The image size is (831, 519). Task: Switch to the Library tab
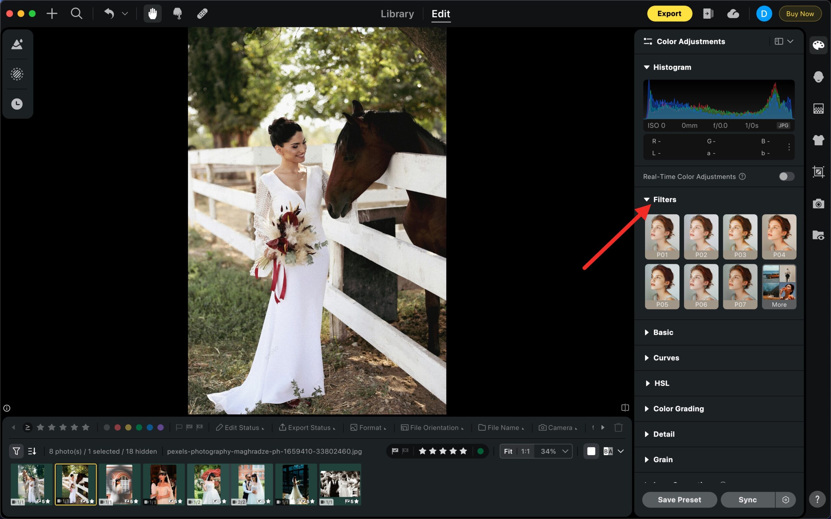[x=397, y=14]
